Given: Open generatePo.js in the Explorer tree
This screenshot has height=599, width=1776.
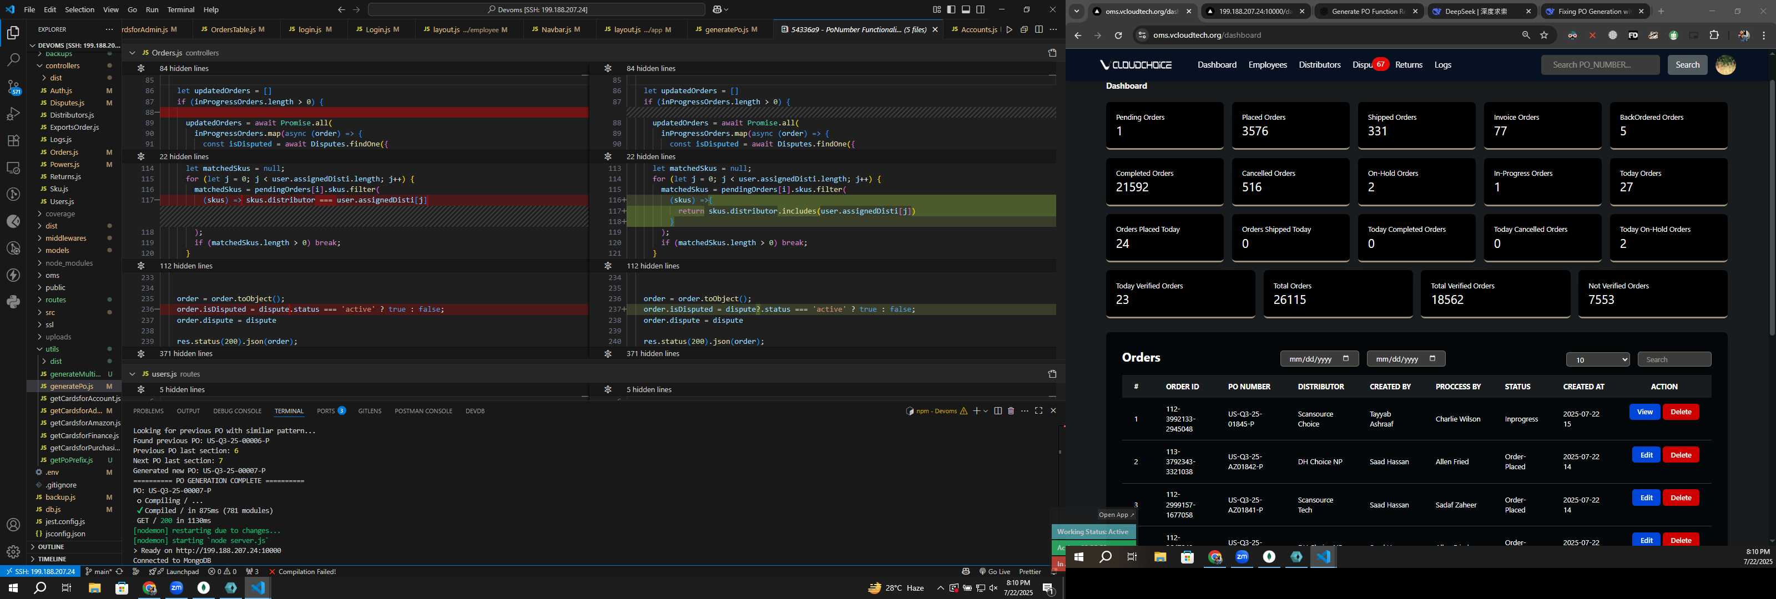Looking at the screenshot, I should 71,387.
